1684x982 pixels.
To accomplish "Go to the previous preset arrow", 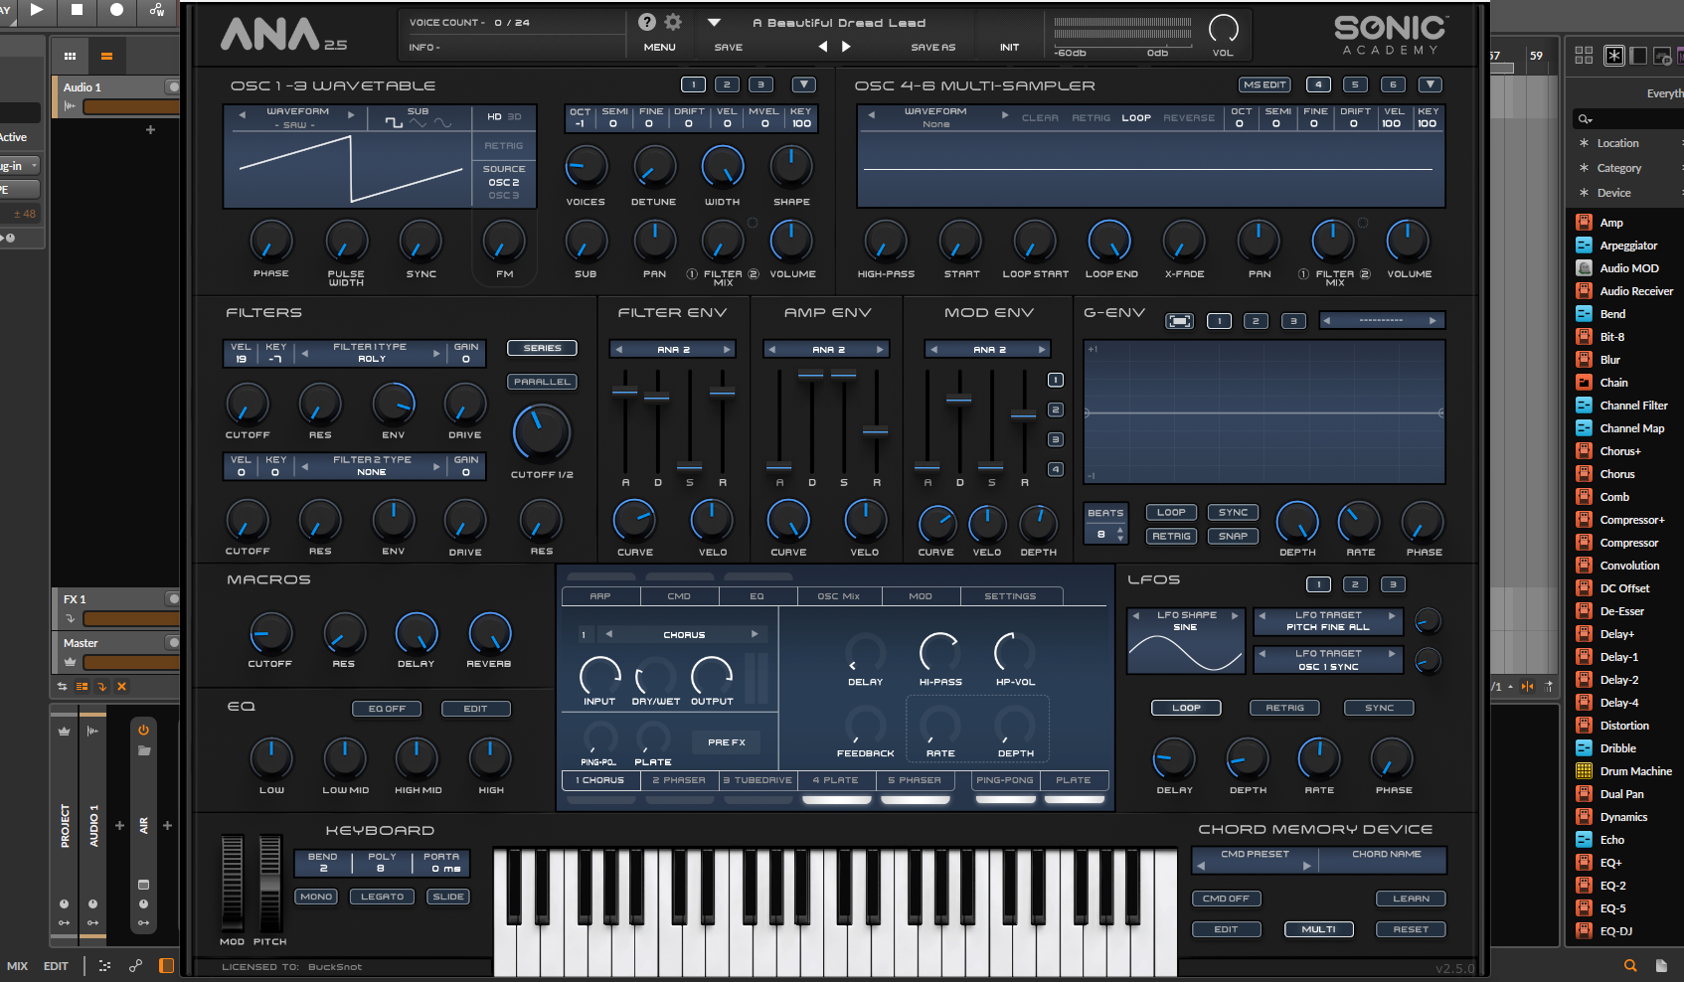I will [x=822, y=47].
